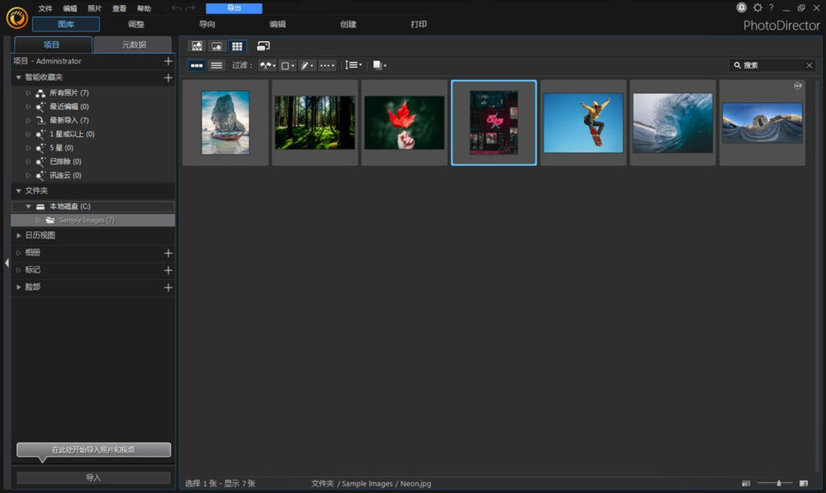This screenshot has height=493, width=826.
Task: Open the 调整 module tab
Action: [x=135, y=25]
